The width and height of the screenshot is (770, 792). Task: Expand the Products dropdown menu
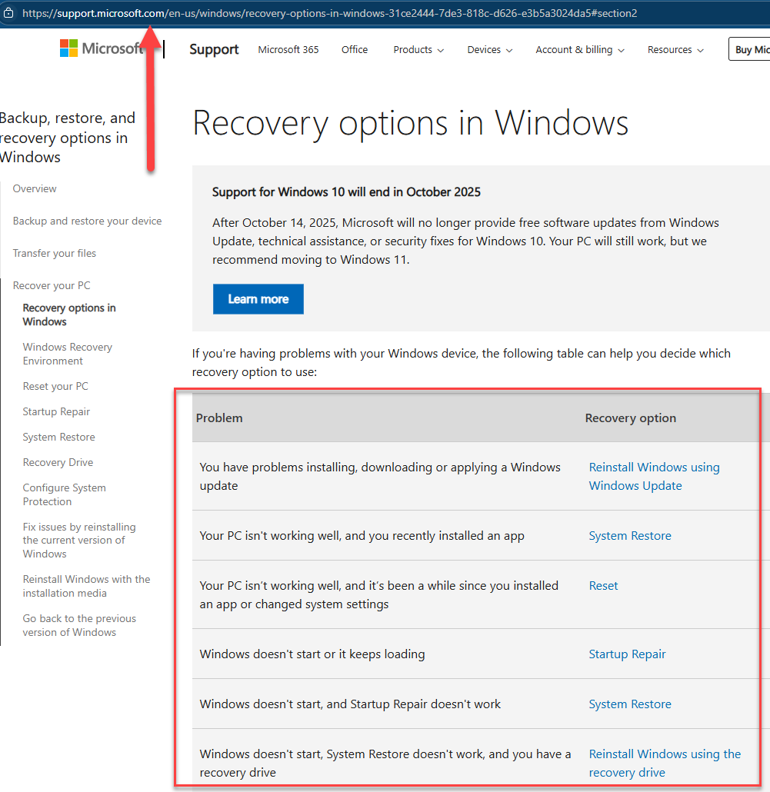click(418, 50)
